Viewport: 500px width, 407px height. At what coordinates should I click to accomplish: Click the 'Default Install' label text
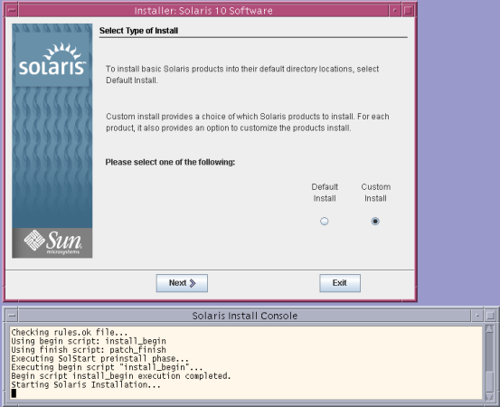pos(325,193)
